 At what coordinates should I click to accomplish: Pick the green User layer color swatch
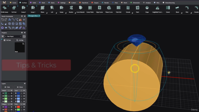coord(18,110)
